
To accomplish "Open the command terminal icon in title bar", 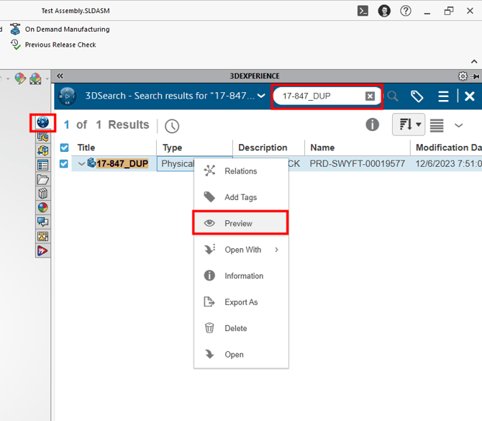I will pyautogui.click(x=363, y=11).
